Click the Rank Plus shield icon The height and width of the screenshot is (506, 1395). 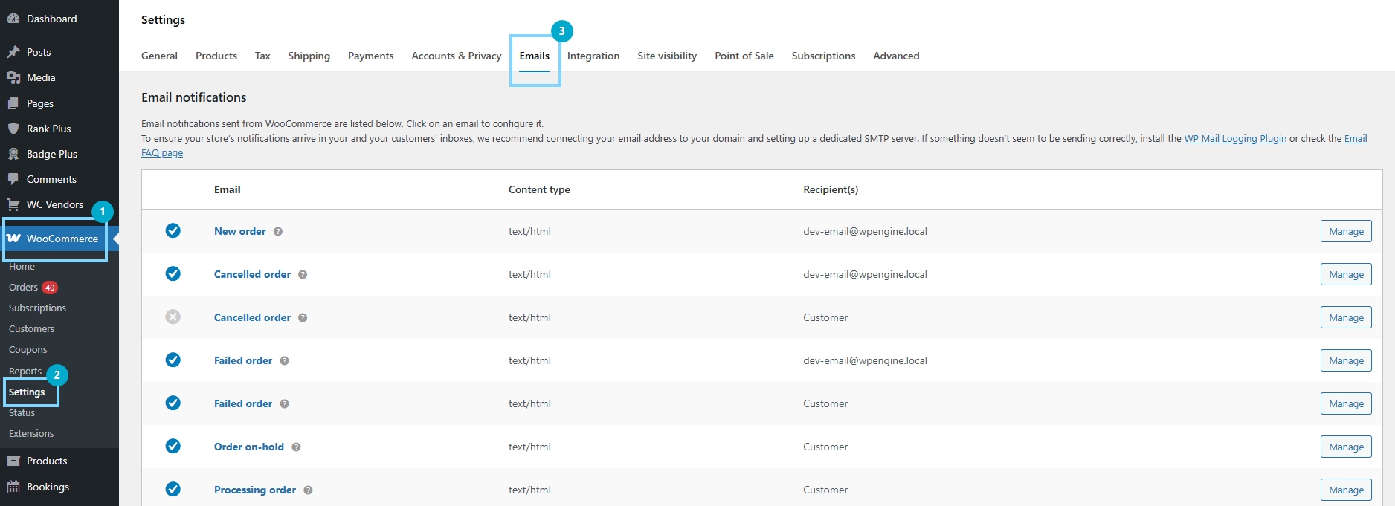(x=13, y=129)
